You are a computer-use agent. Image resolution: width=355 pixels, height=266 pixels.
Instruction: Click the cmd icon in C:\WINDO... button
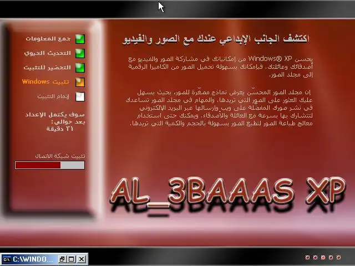(x=7, y=259)
